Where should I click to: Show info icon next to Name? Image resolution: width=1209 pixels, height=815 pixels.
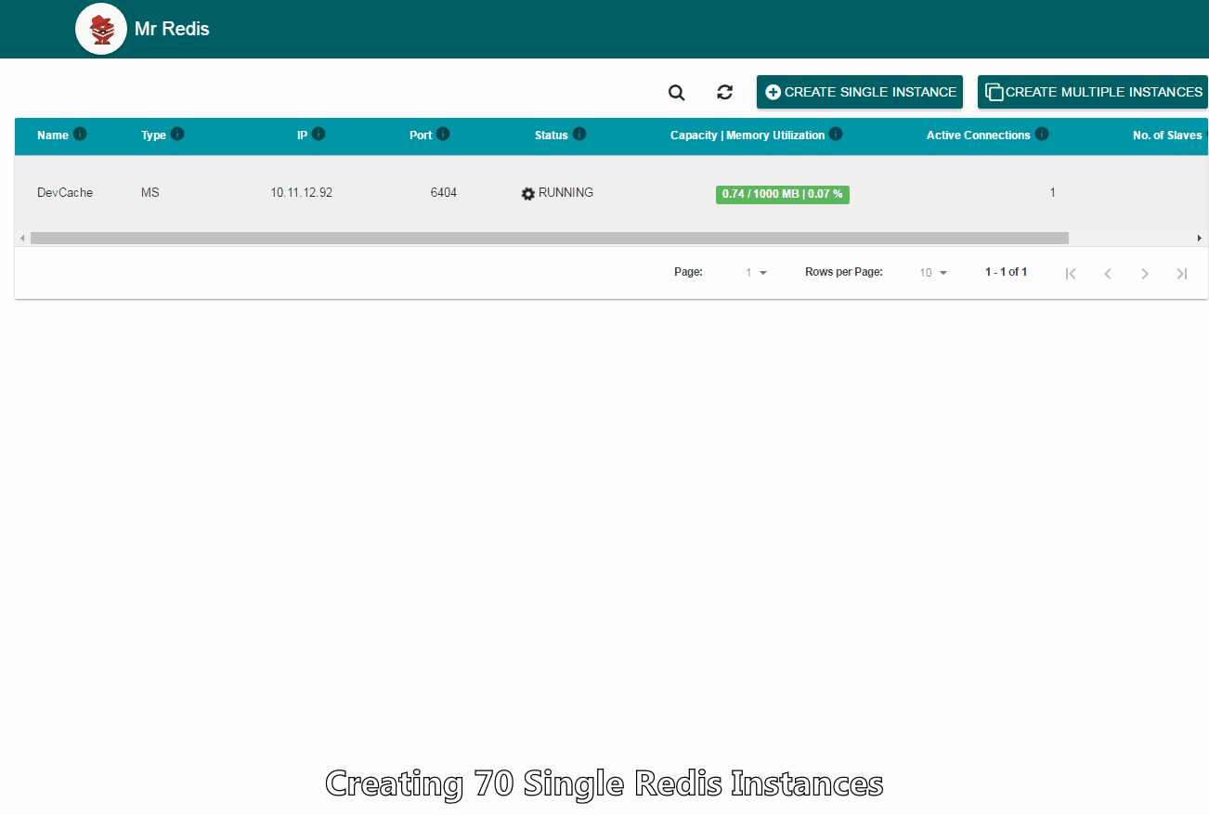click(x=80, y=134)
